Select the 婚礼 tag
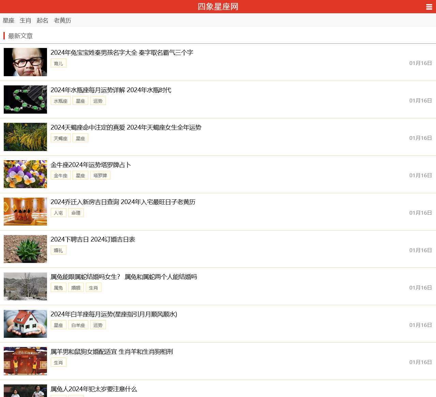The image size is (436, 397). [59, 250]
